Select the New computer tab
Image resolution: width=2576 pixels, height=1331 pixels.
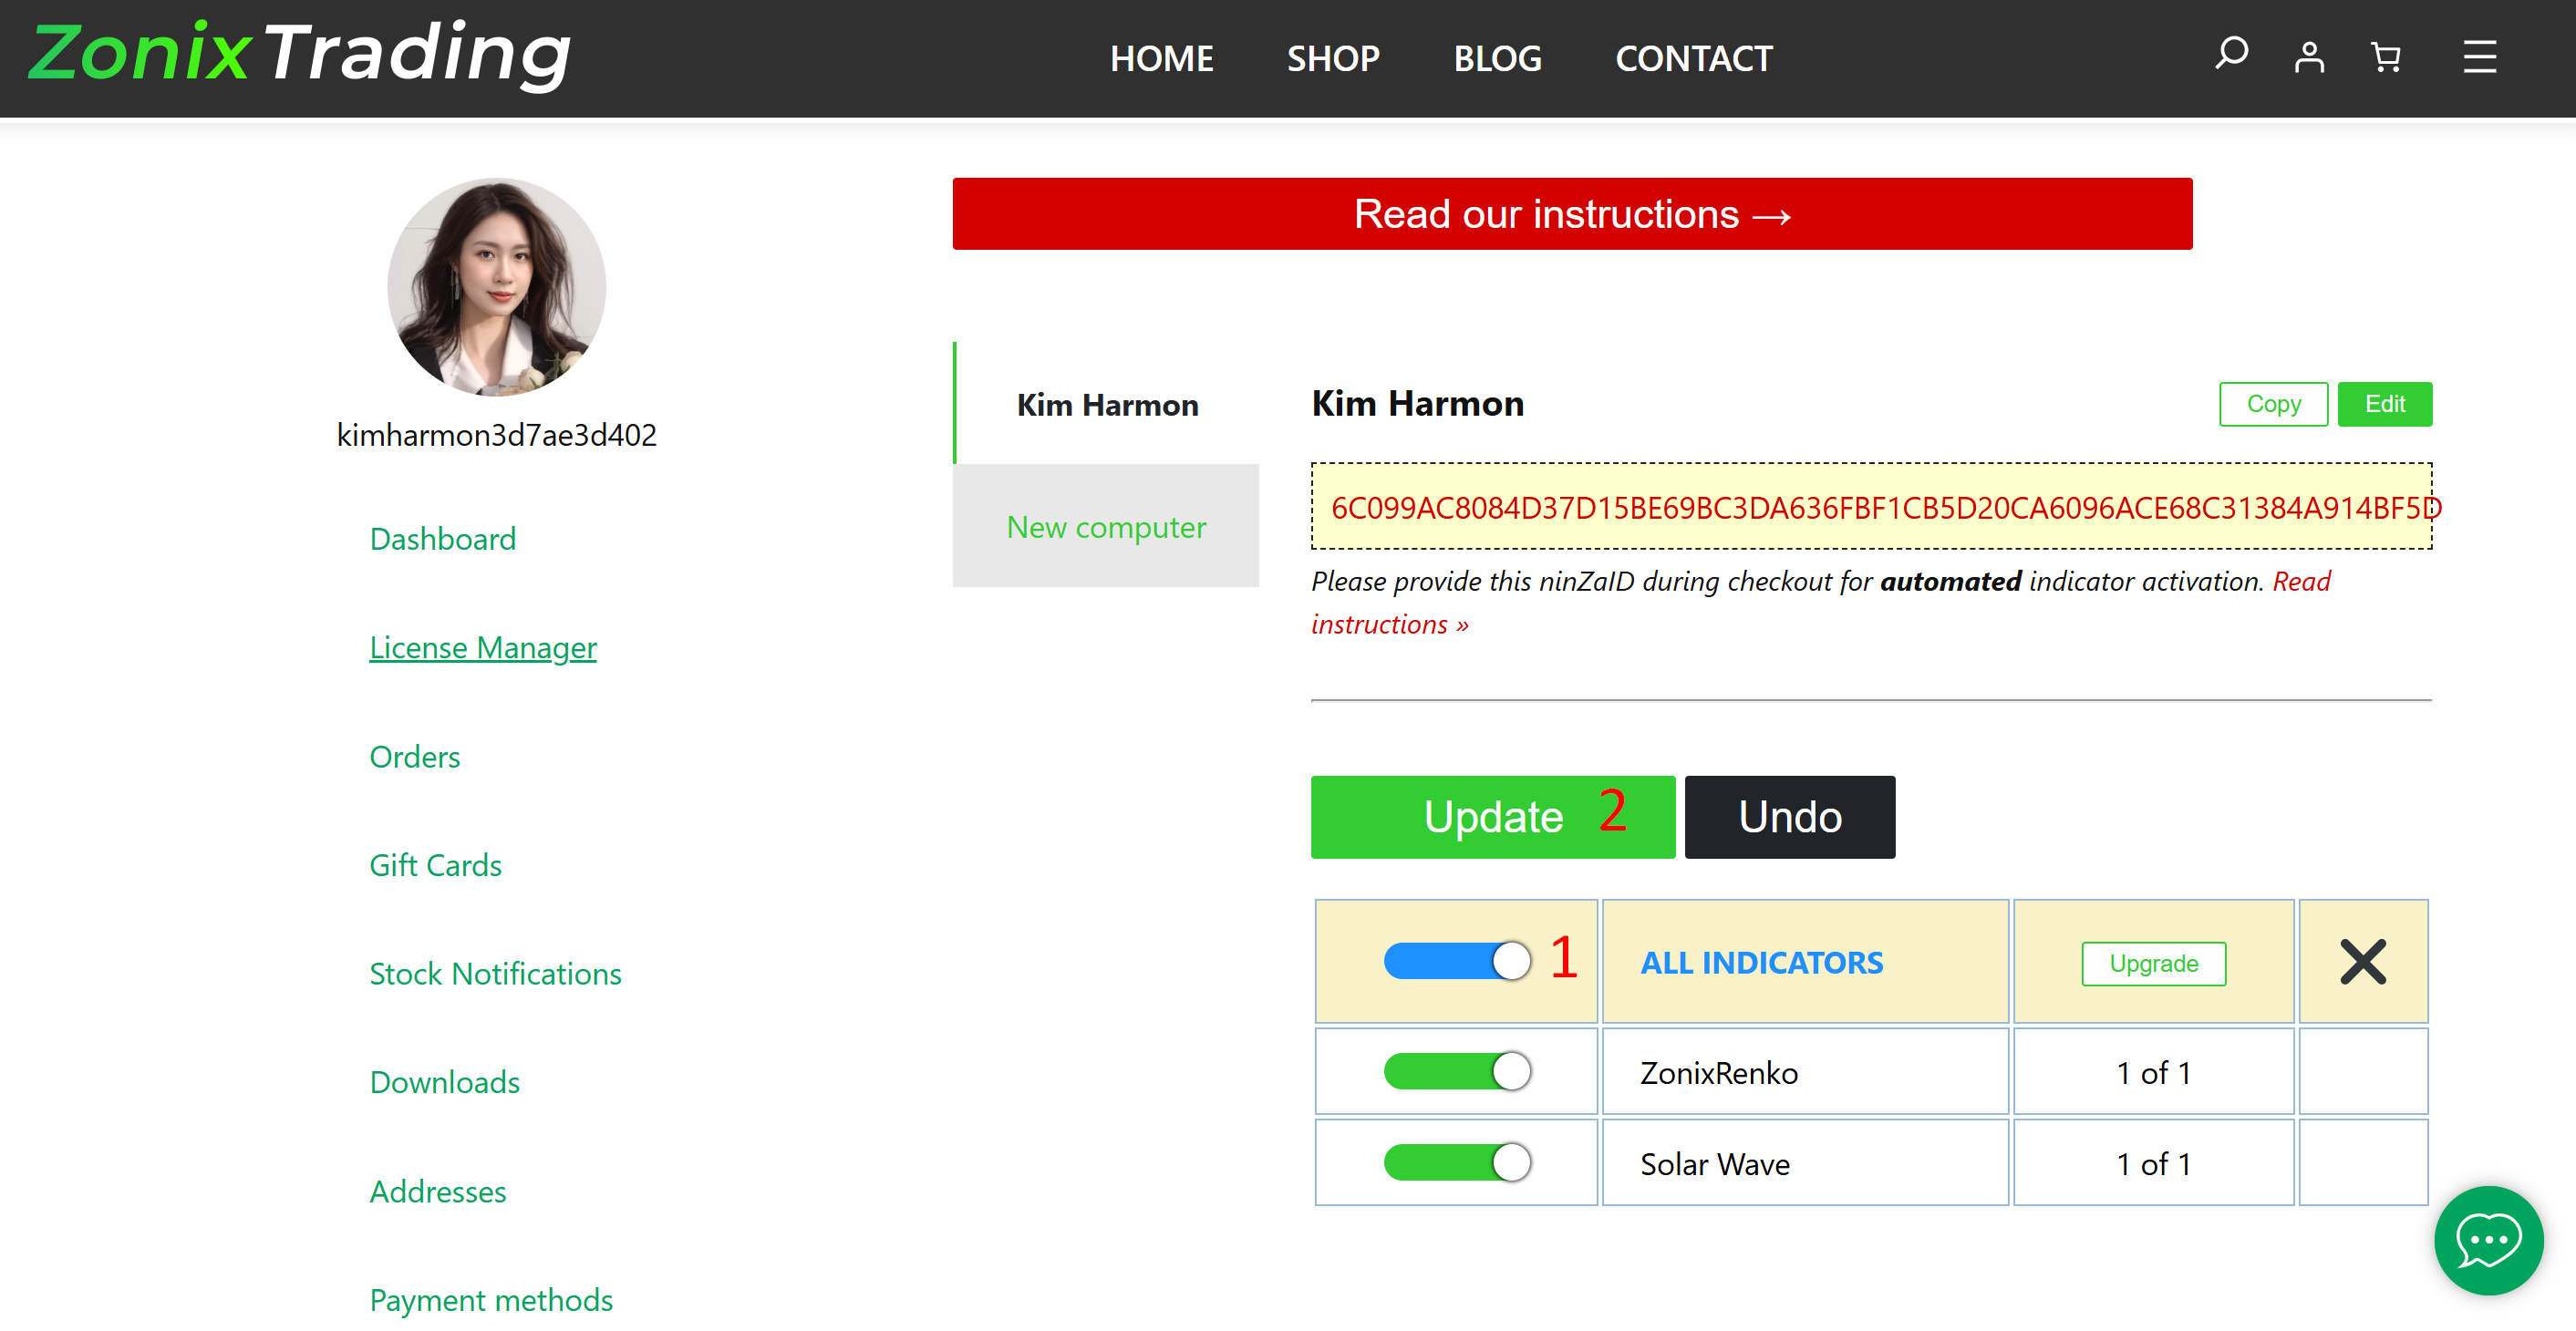click(x=1106, y=526)
